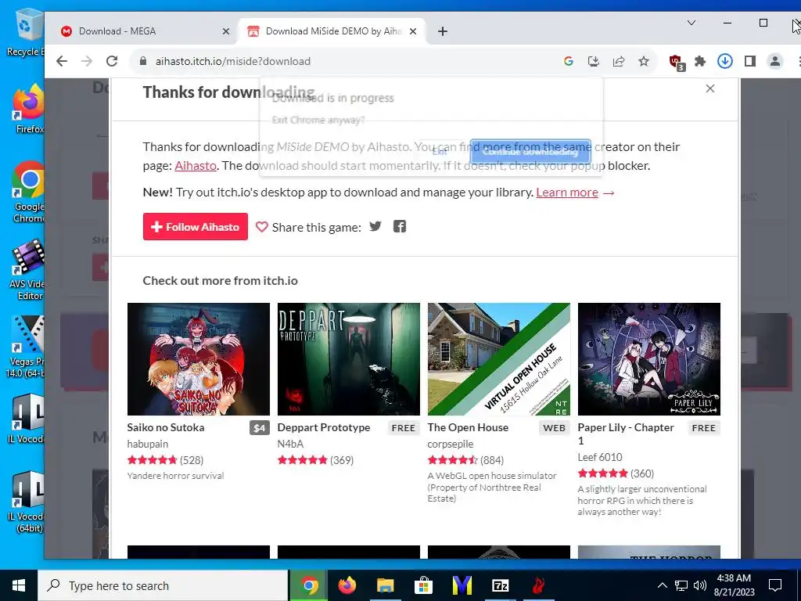Select the Vegas Pro 14.0 desktop shortcut
Viewport: 801px width, 601px height.
(26, 347)
